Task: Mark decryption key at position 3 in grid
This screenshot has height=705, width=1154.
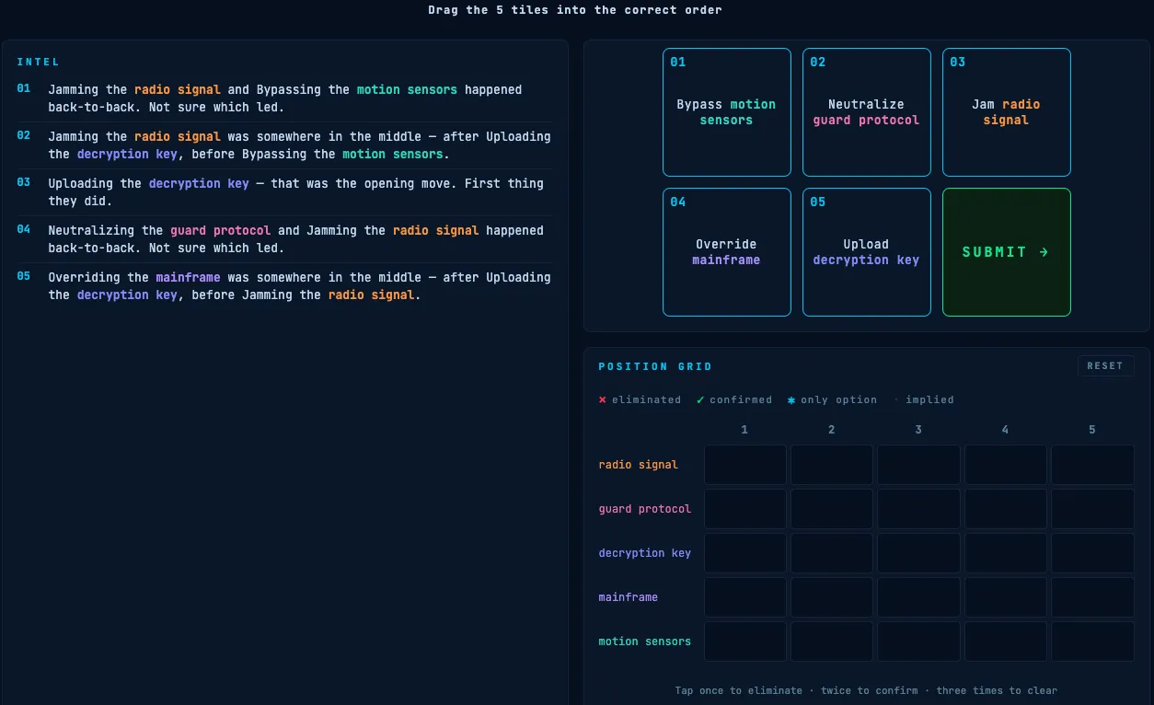Action: coord(918,553)
